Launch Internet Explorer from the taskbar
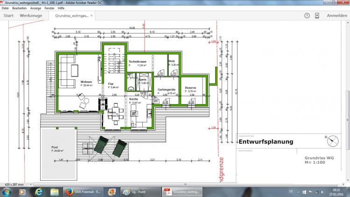This screenshot has height=197, width=350. click(x=38, y=192)
